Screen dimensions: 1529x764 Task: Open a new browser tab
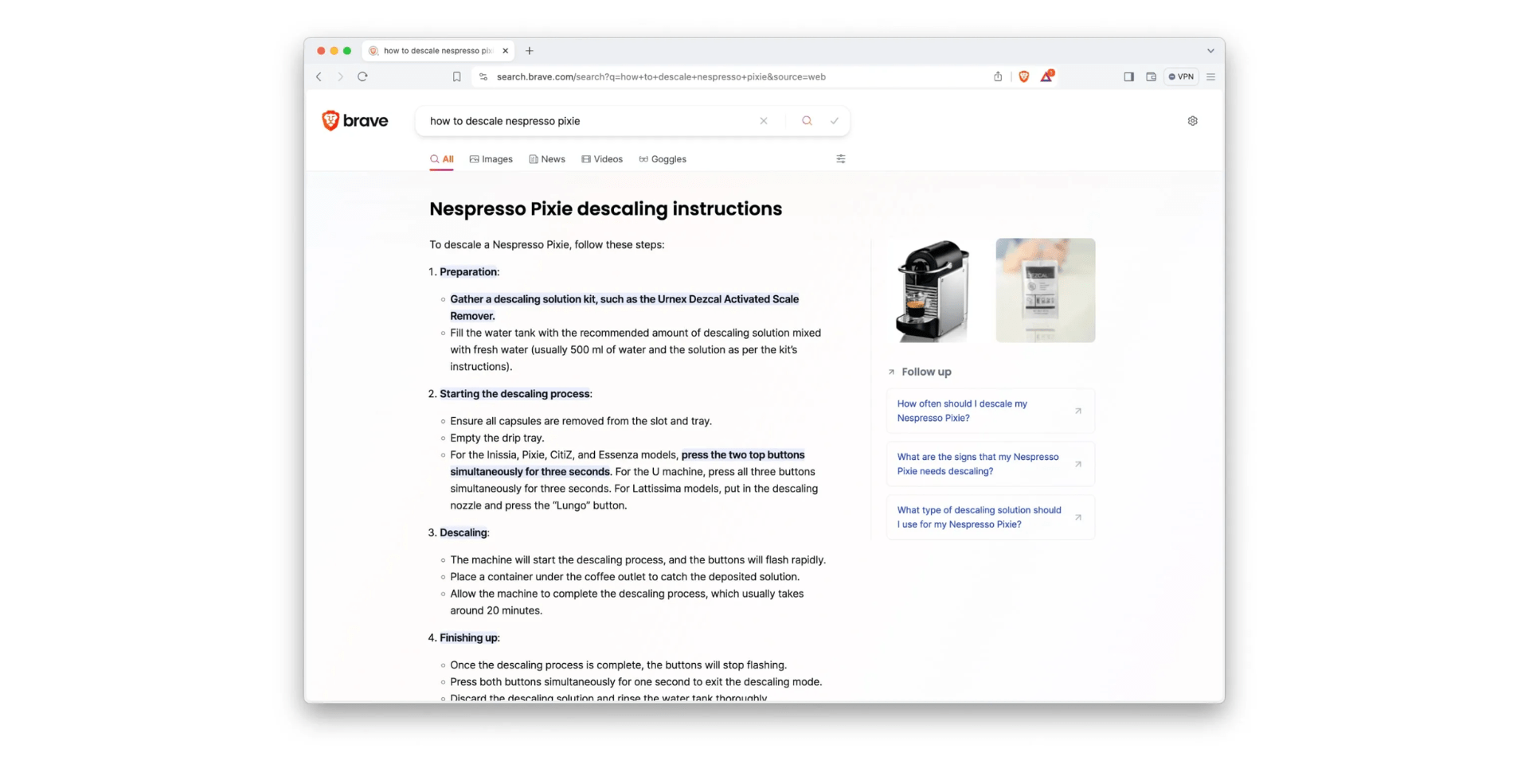pyautogui.click(x=530, y=50)
